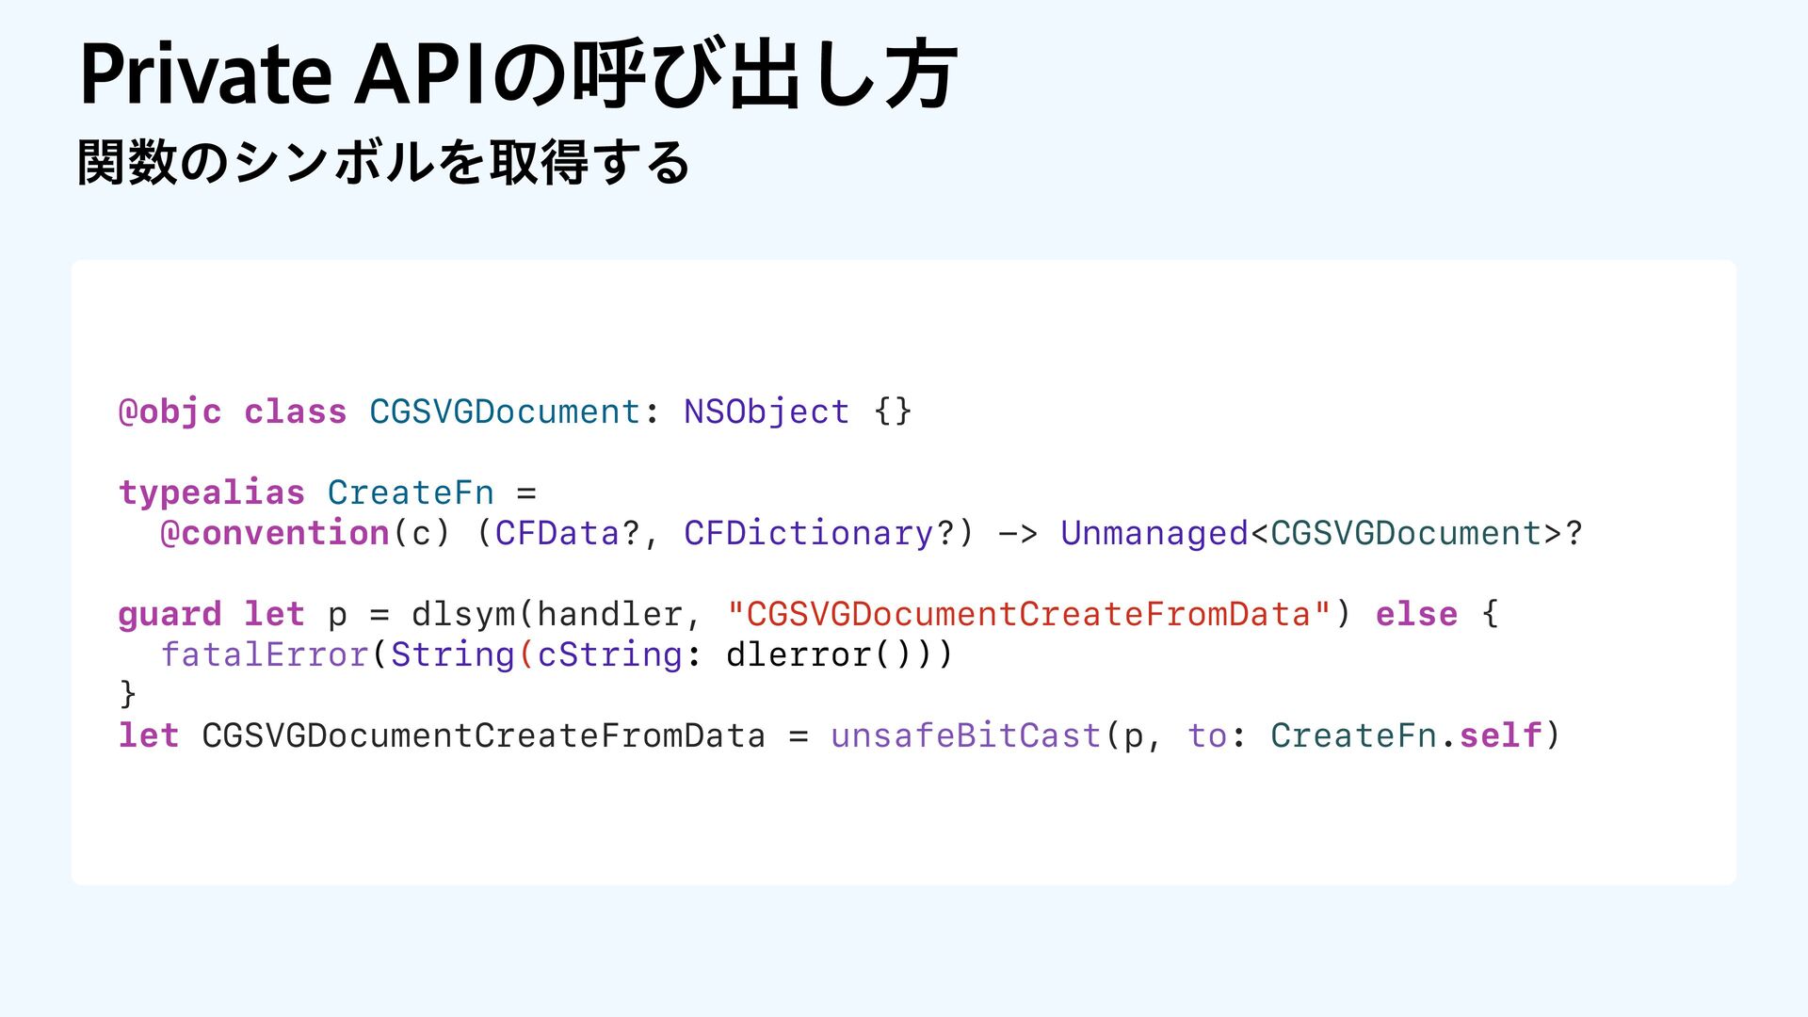The image size is (1808, 1017).
Task: Click the slide title 'Private APIの呼び出し方'
Action: (x=518, y=74)
